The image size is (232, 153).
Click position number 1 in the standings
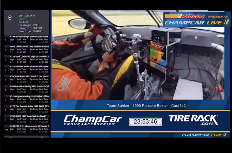pos(6,40)
